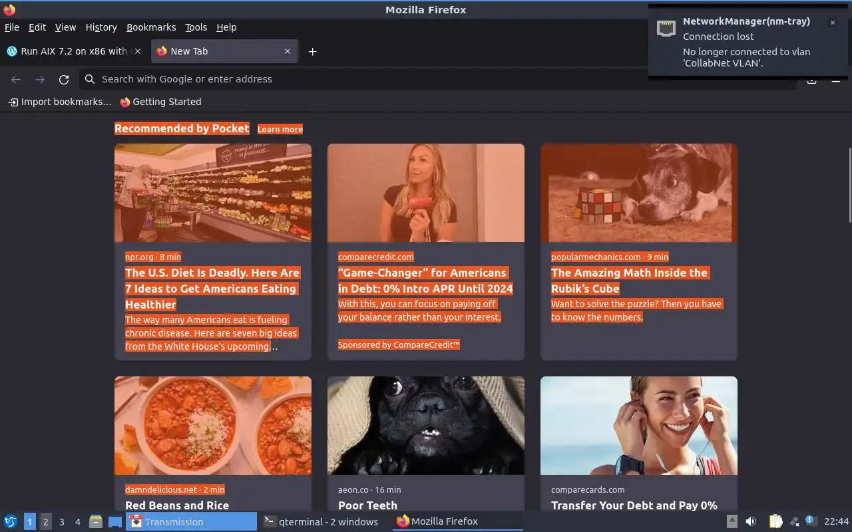Click the network icon in the notification
852x532 pixels.
click(666, 28)
